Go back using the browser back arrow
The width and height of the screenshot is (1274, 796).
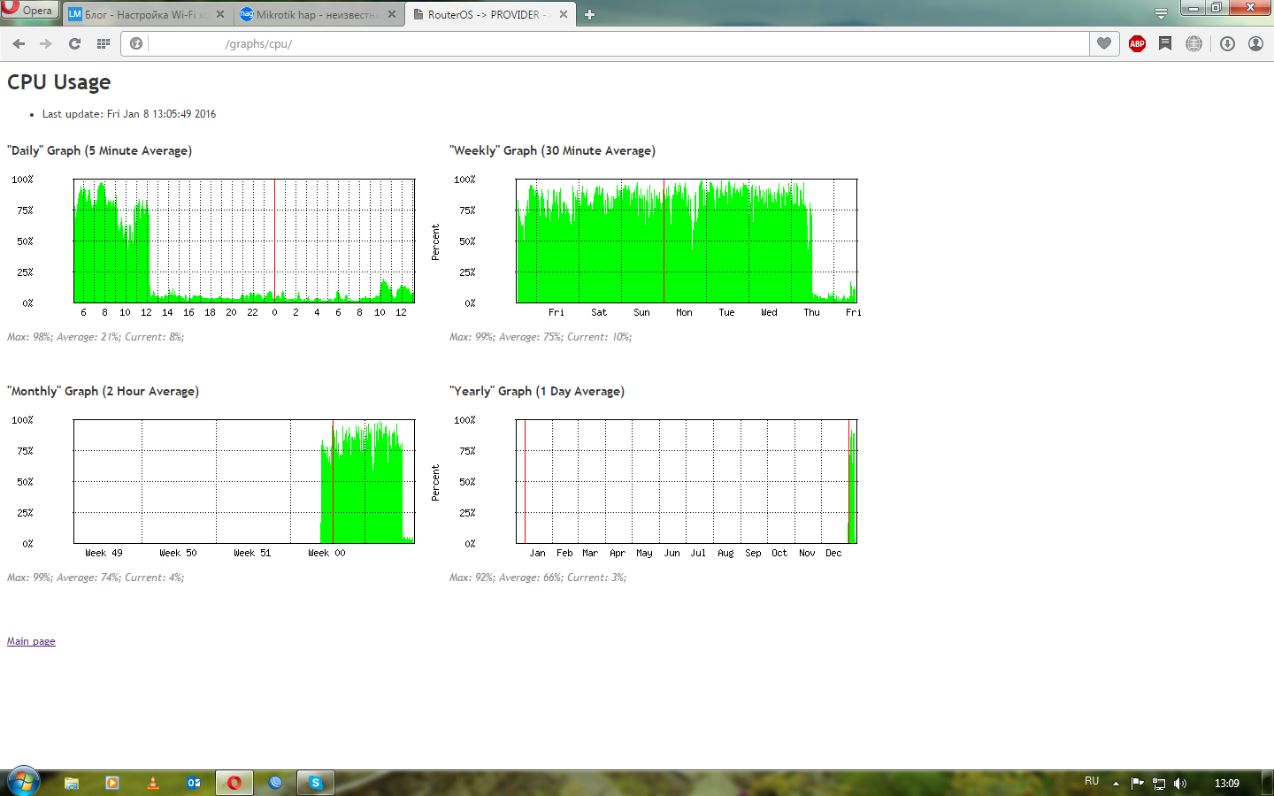click(x=19, y=43)
